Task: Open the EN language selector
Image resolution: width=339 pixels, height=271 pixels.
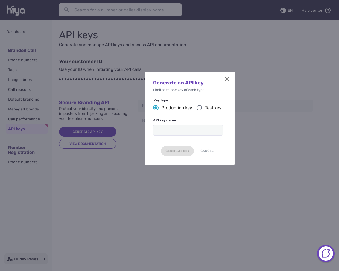Action: pyautogui.click(x=290, y=10)
